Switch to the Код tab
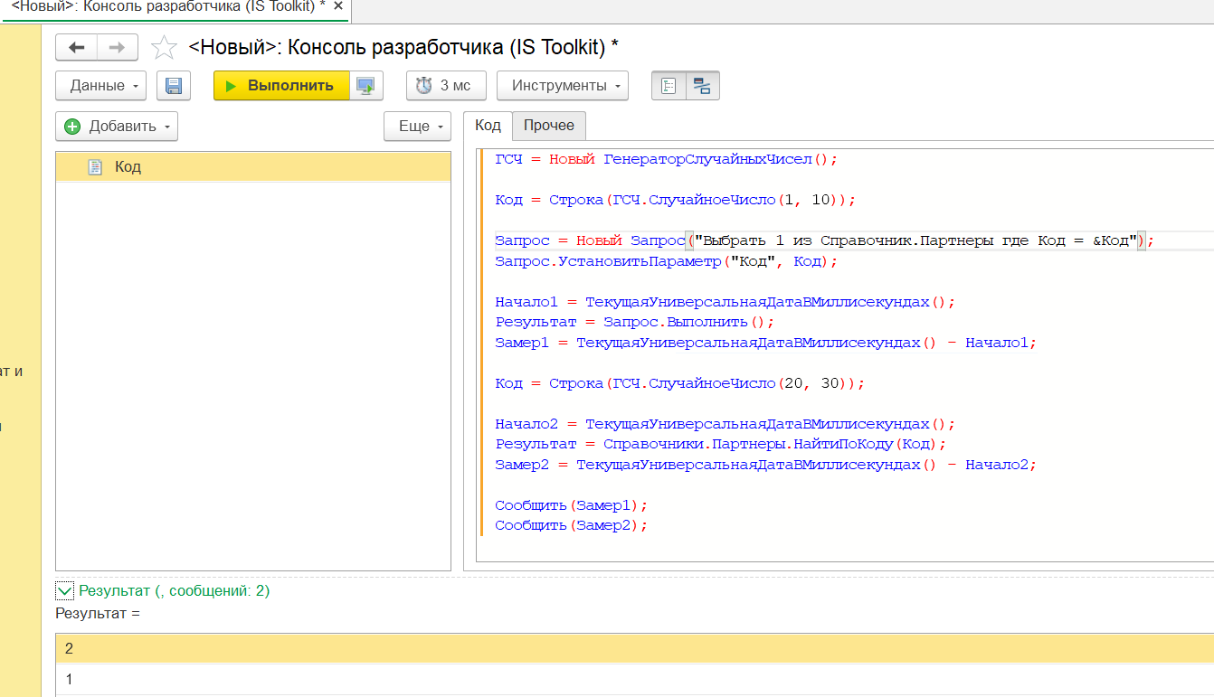Image resolution: width=1214 pixels, height=697 pixels. click(x=488, y=126)
